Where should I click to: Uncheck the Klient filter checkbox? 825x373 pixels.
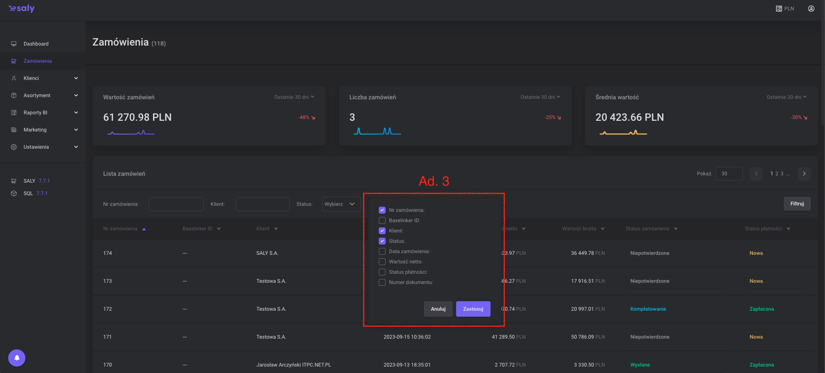[x=382, y=231]
